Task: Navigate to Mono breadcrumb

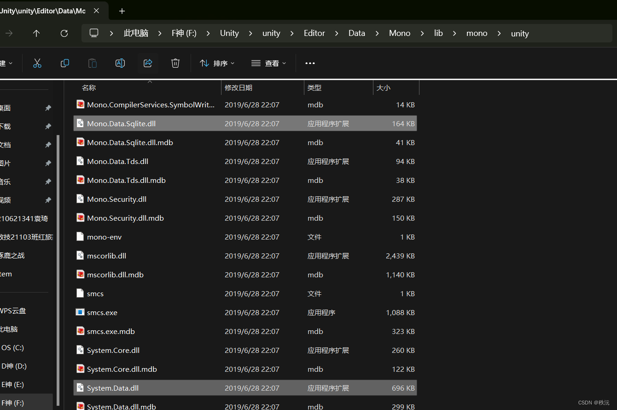Action: (x=400, y=33)
